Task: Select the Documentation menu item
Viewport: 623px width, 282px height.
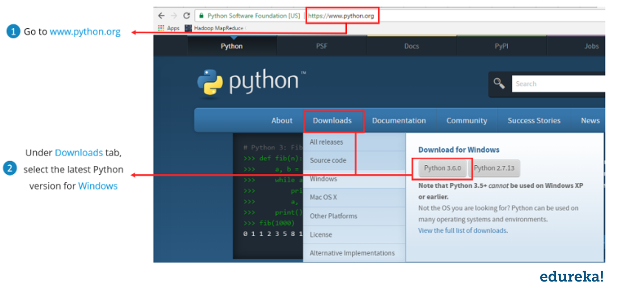Action: click(x=399, y=120)
